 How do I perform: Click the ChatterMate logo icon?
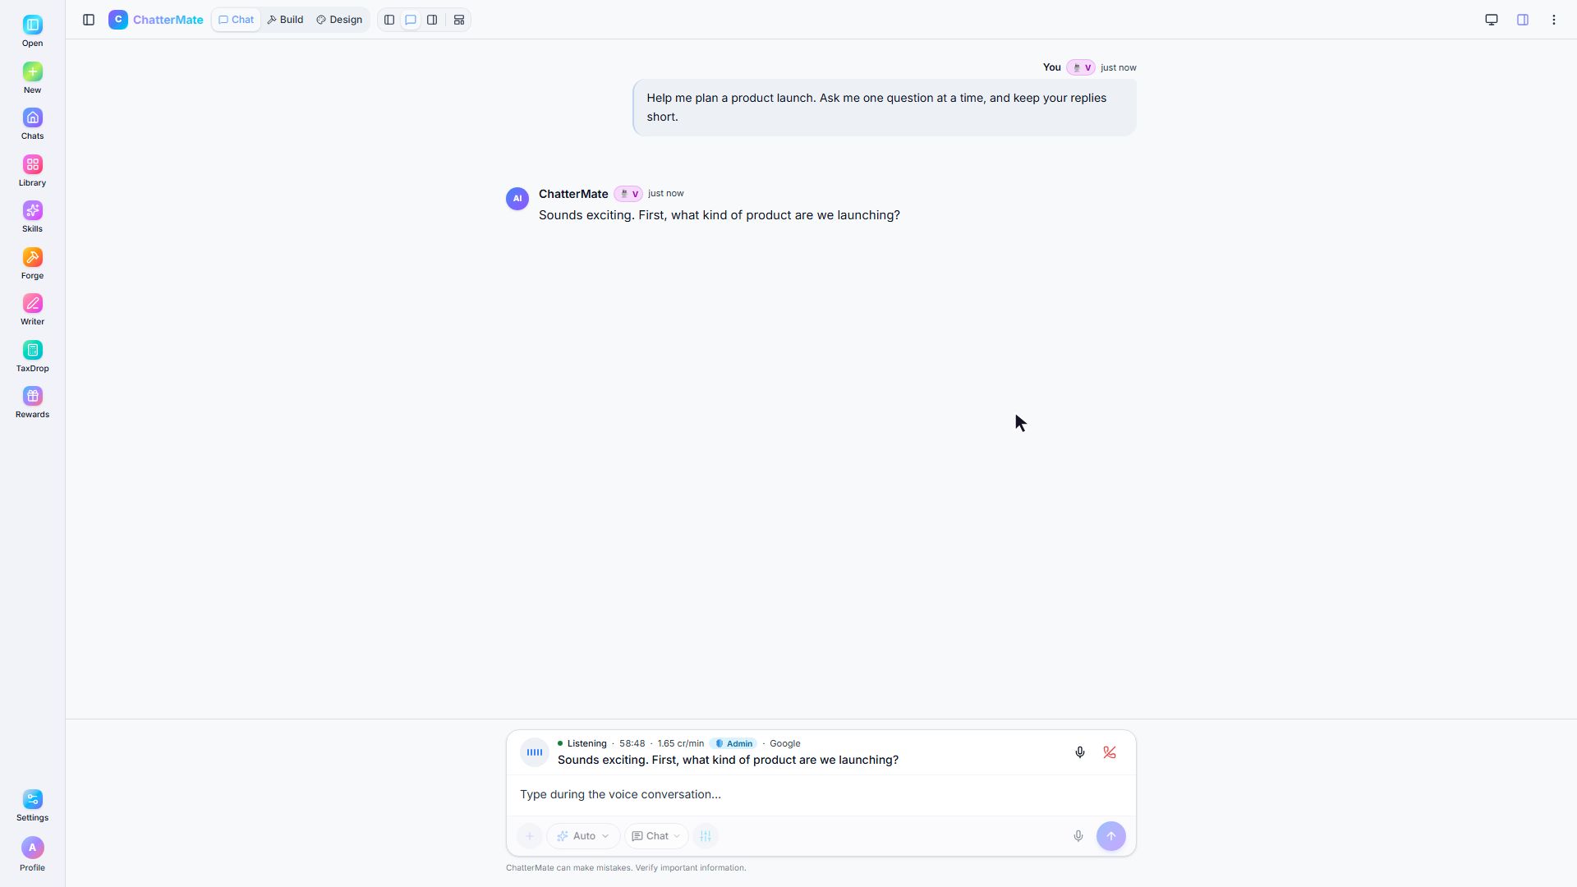[118, 20]
